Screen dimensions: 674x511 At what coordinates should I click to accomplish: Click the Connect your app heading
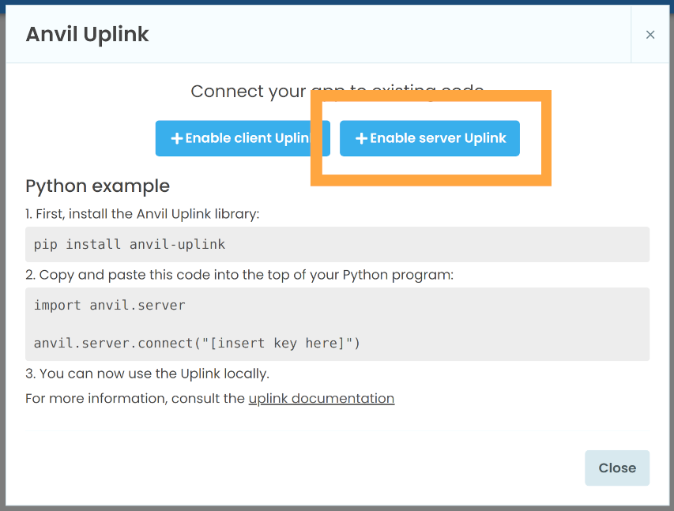(x=336, y=91)
